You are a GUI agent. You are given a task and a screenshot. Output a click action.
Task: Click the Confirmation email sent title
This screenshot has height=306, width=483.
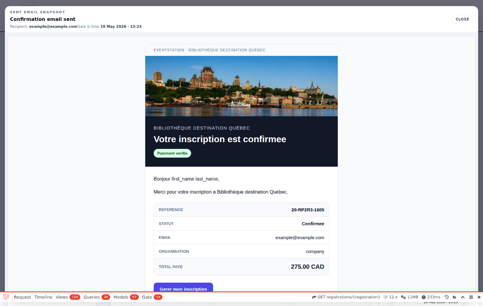(x=43, y=19)
